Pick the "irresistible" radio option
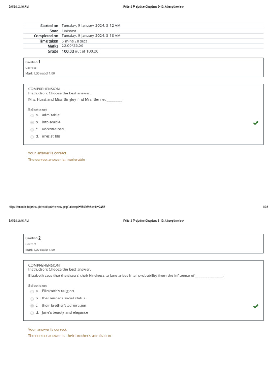The image size is (277, 369). [x=32, y=137]
